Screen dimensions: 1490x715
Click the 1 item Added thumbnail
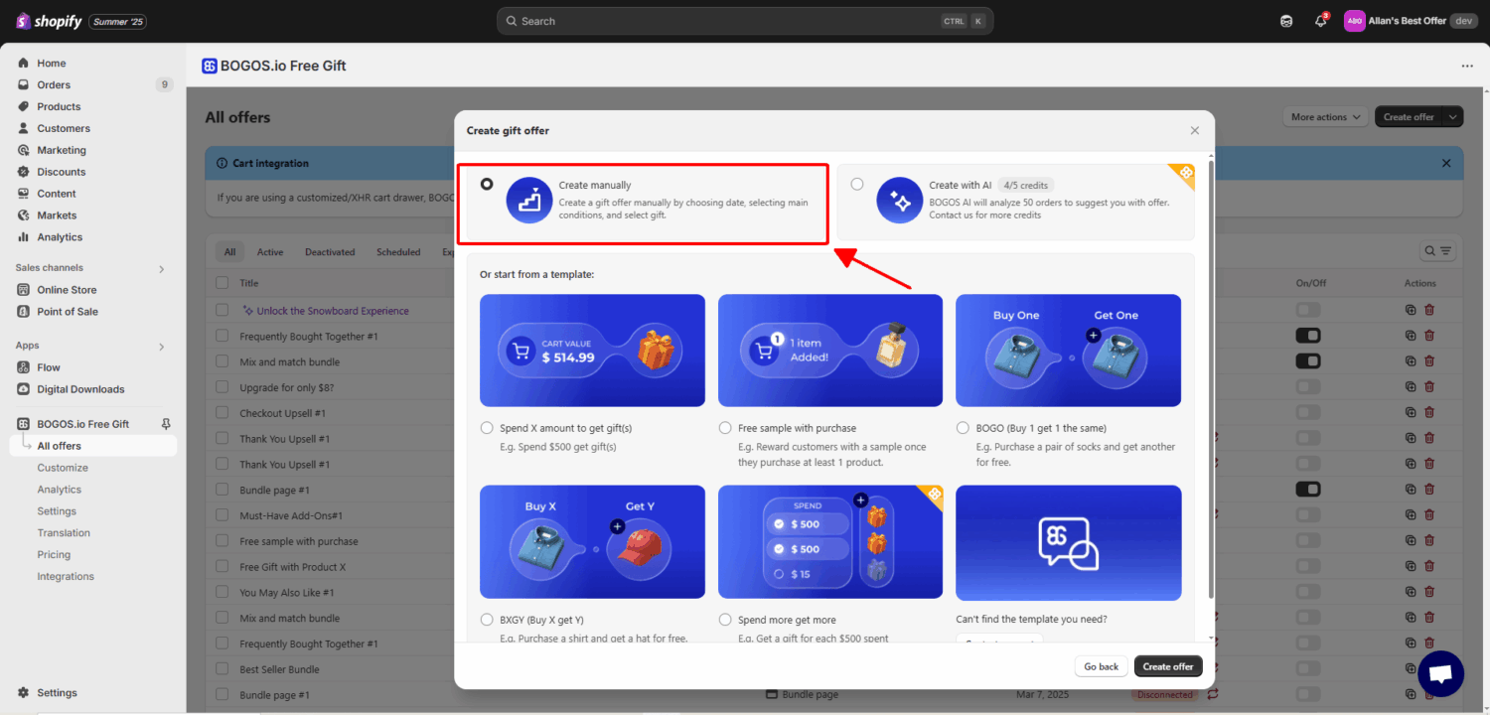tap(830, 351)
